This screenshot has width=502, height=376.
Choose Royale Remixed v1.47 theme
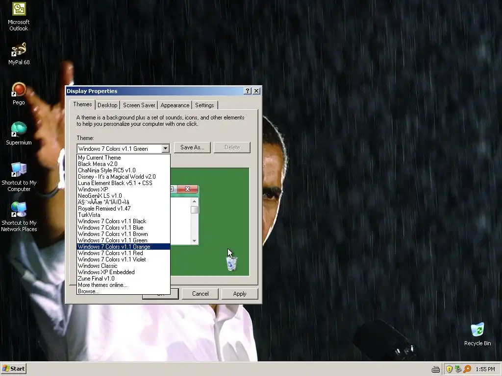(x=123, y=209)
